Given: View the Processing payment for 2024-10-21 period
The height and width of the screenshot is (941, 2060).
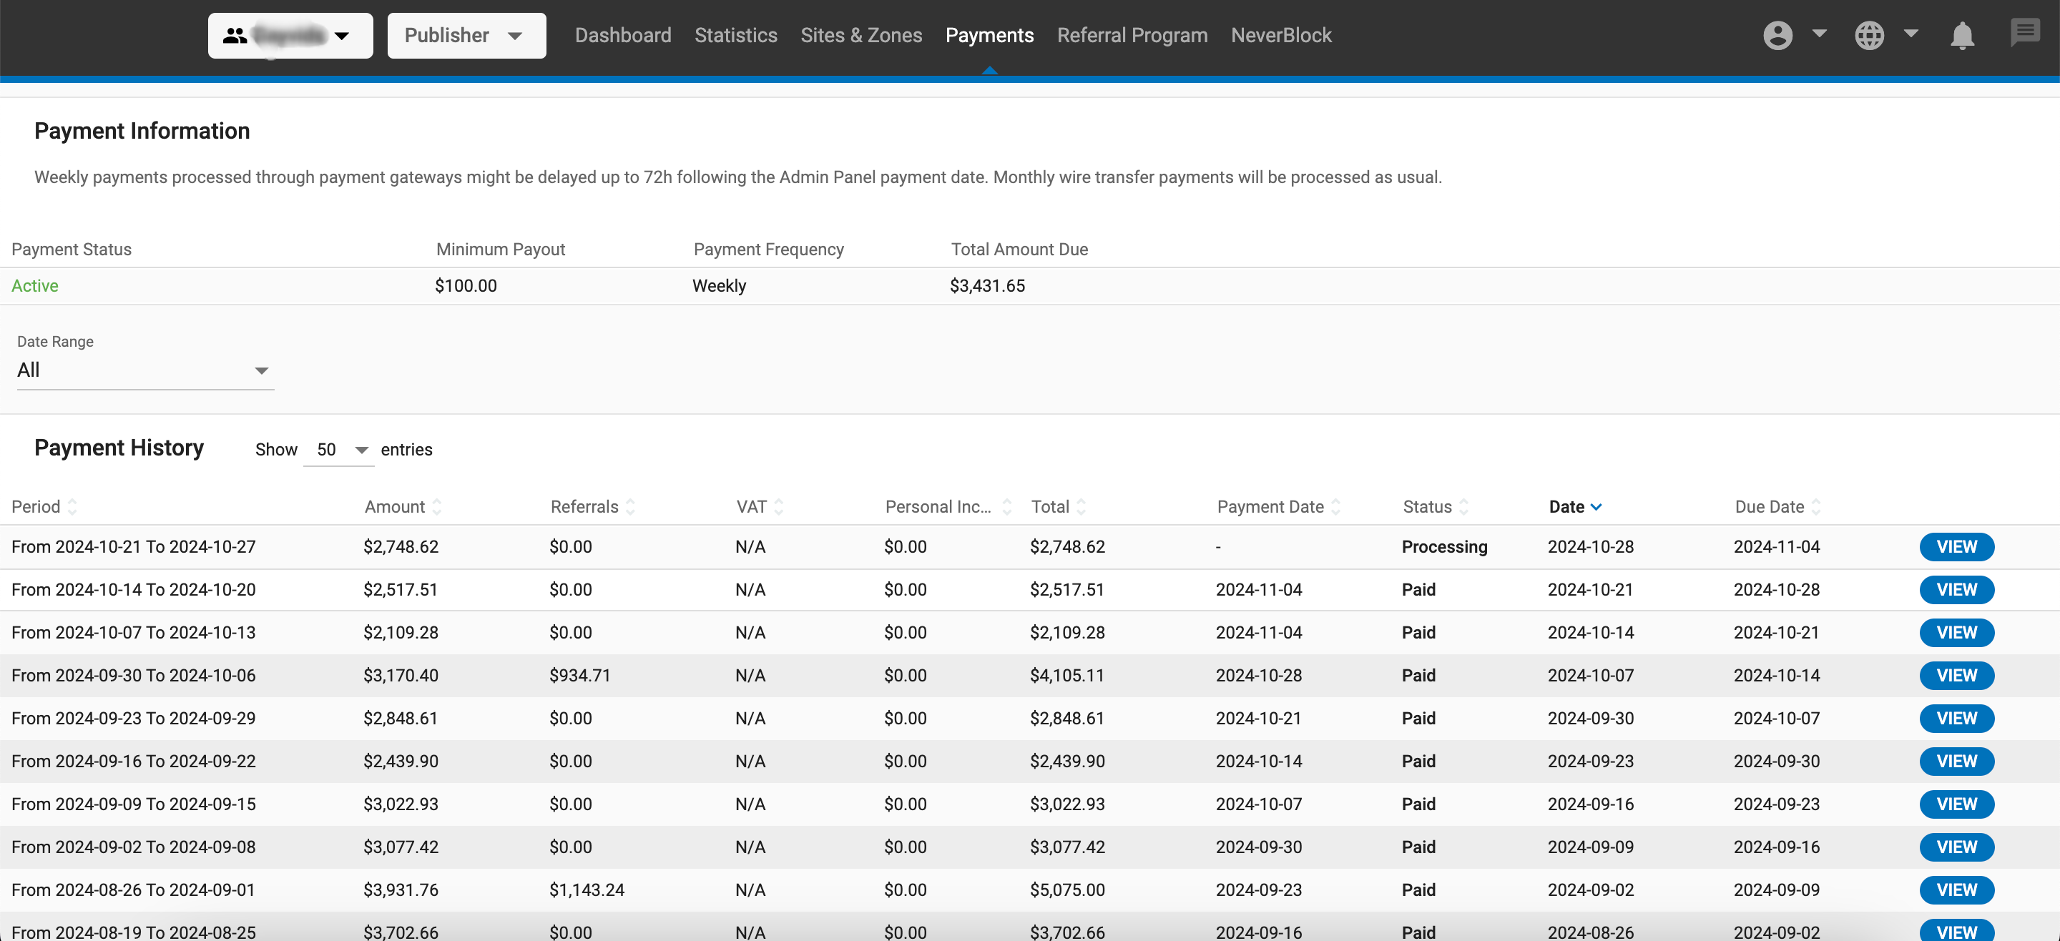Looking at the screenshot, I should (1956, 547).
